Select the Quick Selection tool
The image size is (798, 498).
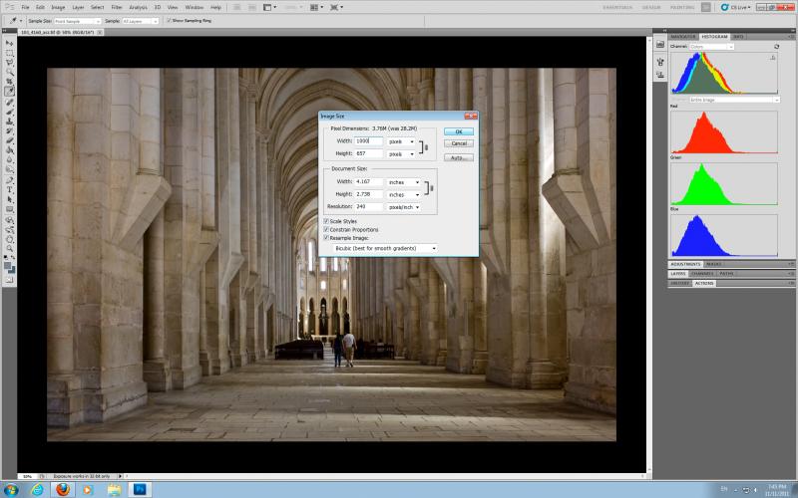coord(9,72)
